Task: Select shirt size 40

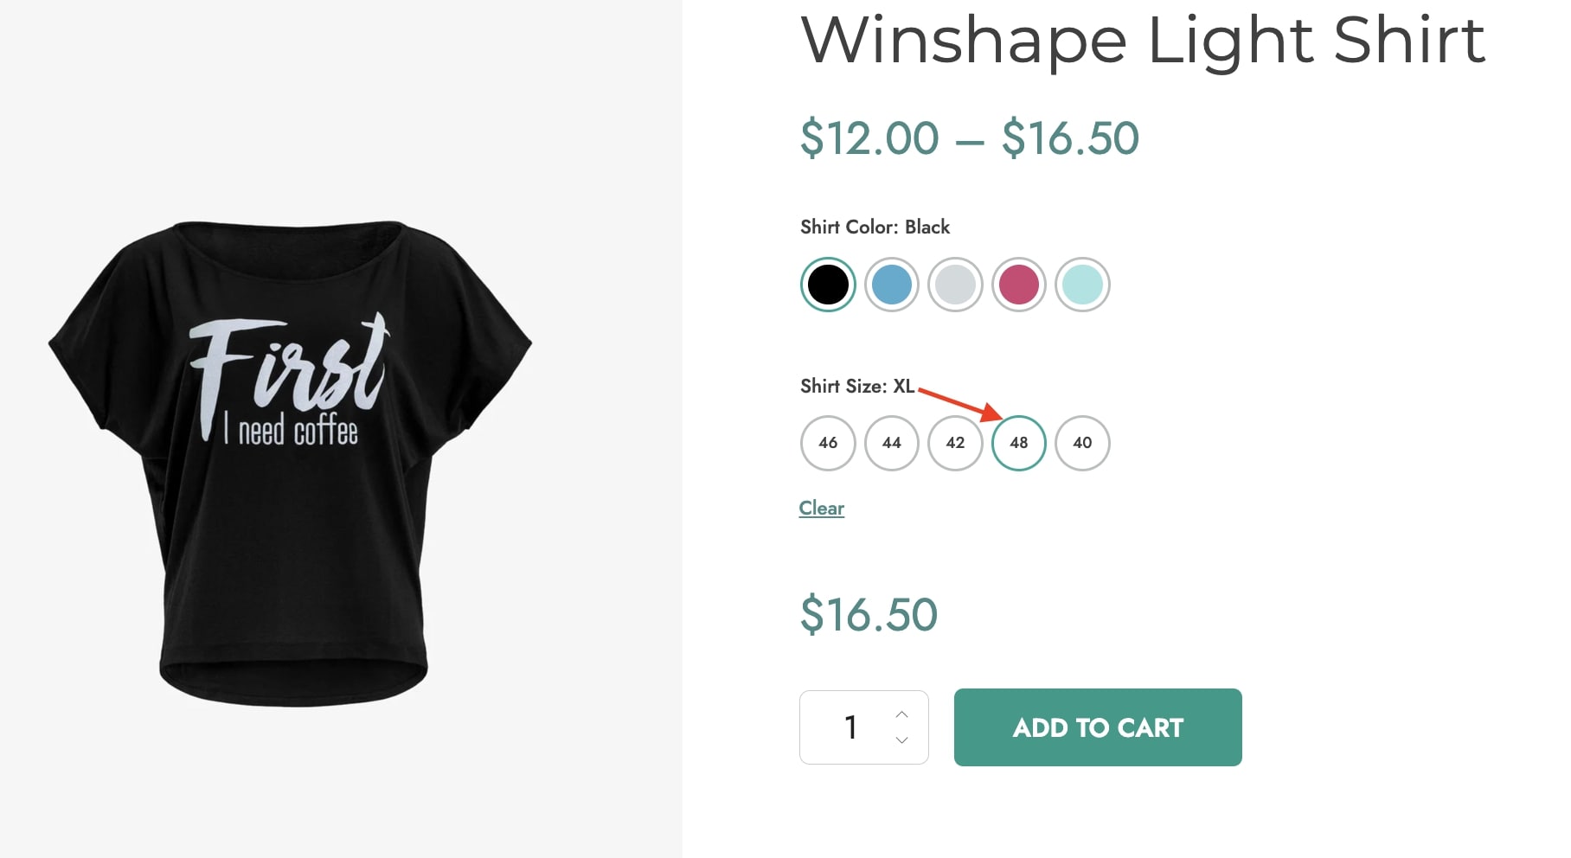Action: coord(1082,443)
